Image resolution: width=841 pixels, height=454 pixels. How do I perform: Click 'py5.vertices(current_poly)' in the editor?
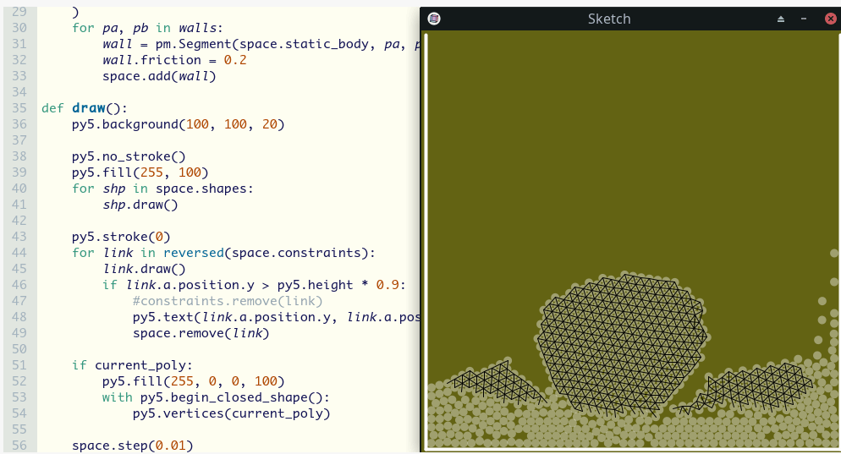pyautogui.click(x=231, y=413)
